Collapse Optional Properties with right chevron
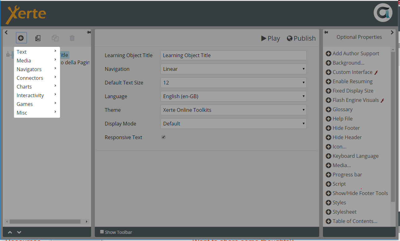This screenshot has height=241, width=400. (392, 32)
